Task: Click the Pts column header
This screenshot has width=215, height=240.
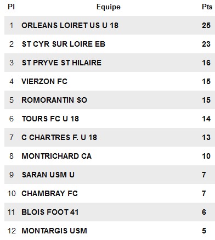Action: point(207,7)
